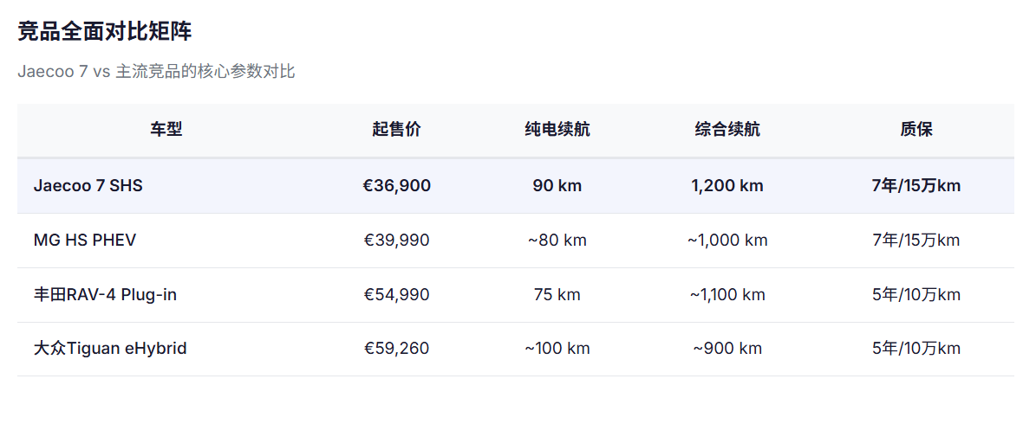Viewport: 1036px width, 443px height.
Task: Select the 丰田RAV-4 Plug-in row name
Action: (105, 294)
